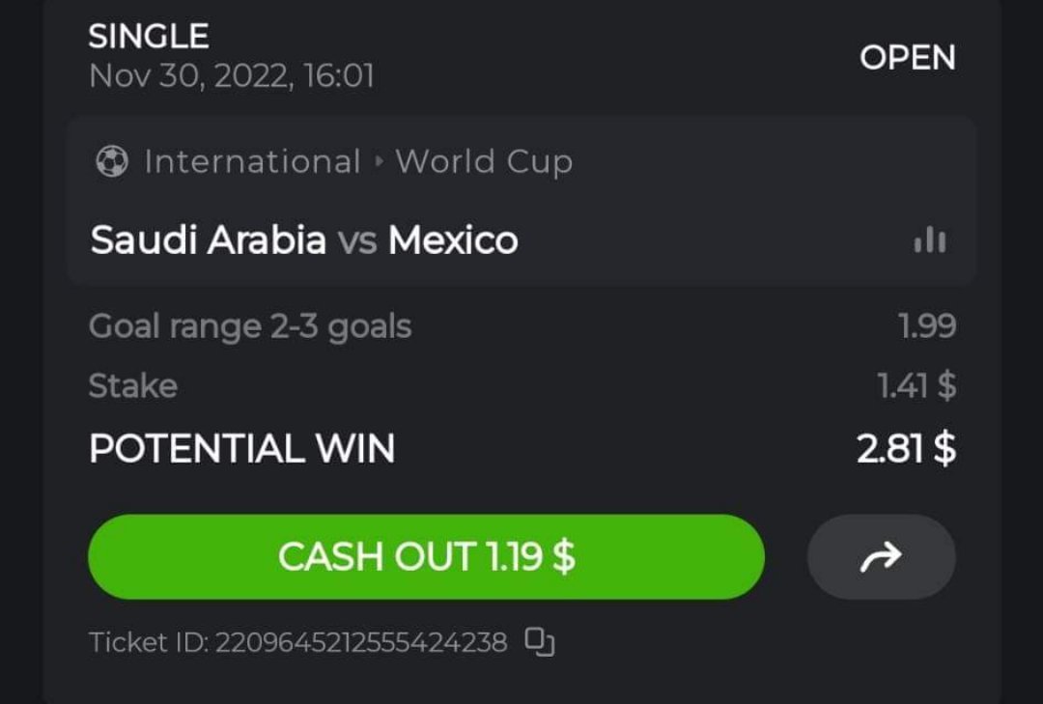Screen dimensions: 1043x704
Task: Select the SINGLE bet type heading
Action: click(149, 37)
